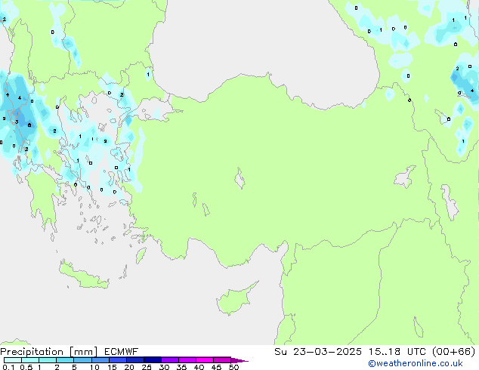This screenshot has width=479, height=370.
Task: Click the '10' legend scale label
Action: click(x=94, y=367)
